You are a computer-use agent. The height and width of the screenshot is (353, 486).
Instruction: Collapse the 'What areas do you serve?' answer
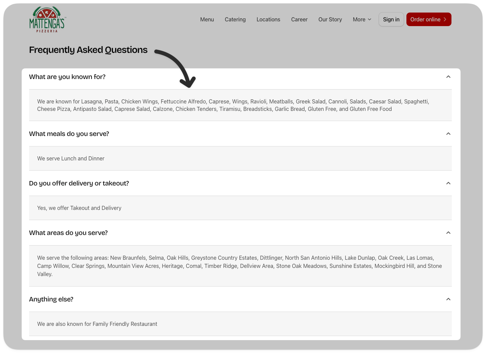click(448, 233)
